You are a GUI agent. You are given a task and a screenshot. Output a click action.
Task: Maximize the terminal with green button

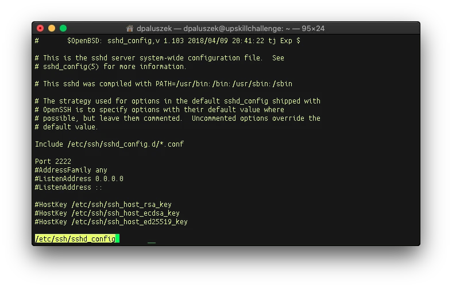coord(63,28)
